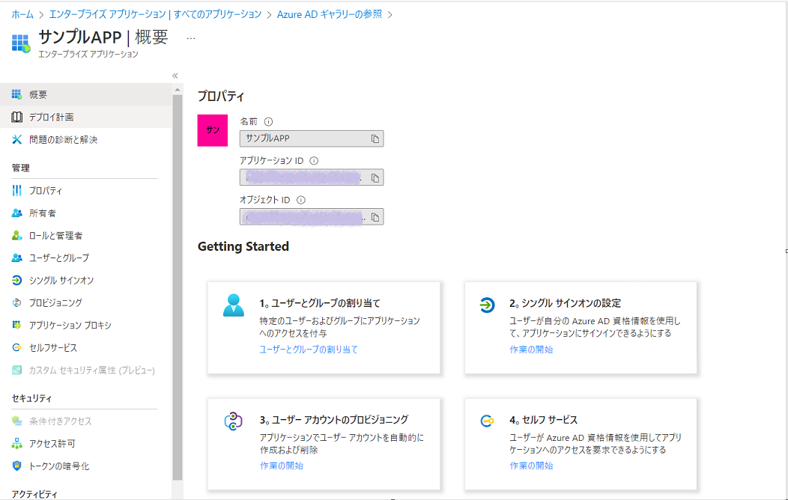This screenshot has height=500, width=788.
Task: Click the アクティビティ section label
Action: [34, 495]
